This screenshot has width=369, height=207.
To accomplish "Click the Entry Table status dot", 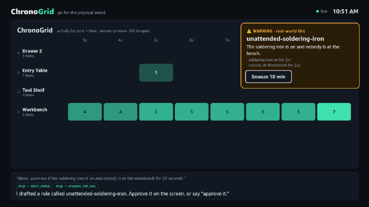I will [18, 73].
